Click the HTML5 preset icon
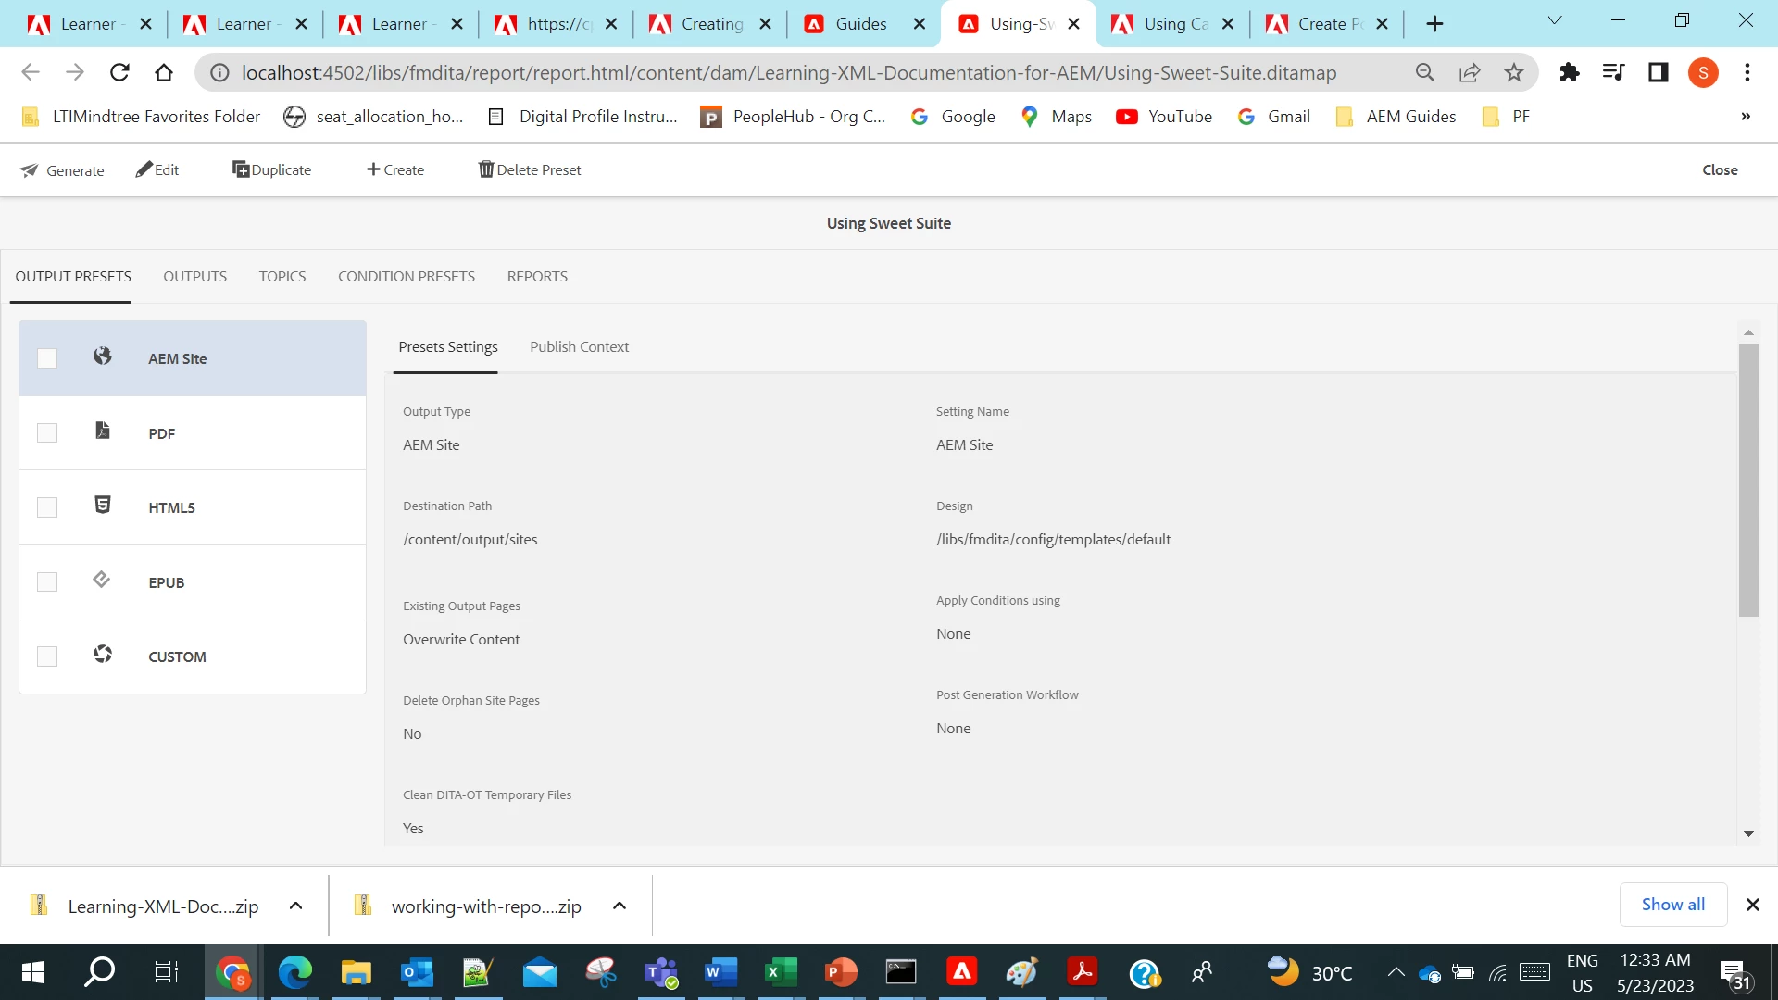 103,505
